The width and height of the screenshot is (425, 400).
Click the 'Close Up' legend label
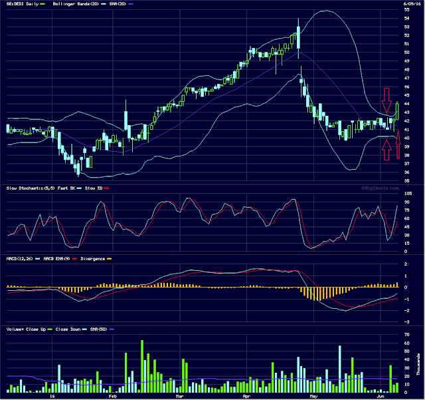[36, 329]
